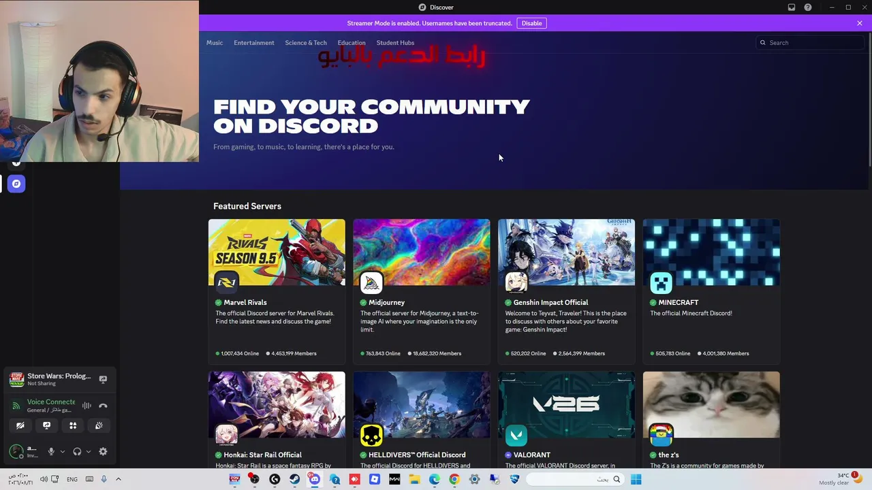This screenshot has width=872, height=490.
Task: Open the MINECRAFT server banner image
Action: tap(711, 252)
